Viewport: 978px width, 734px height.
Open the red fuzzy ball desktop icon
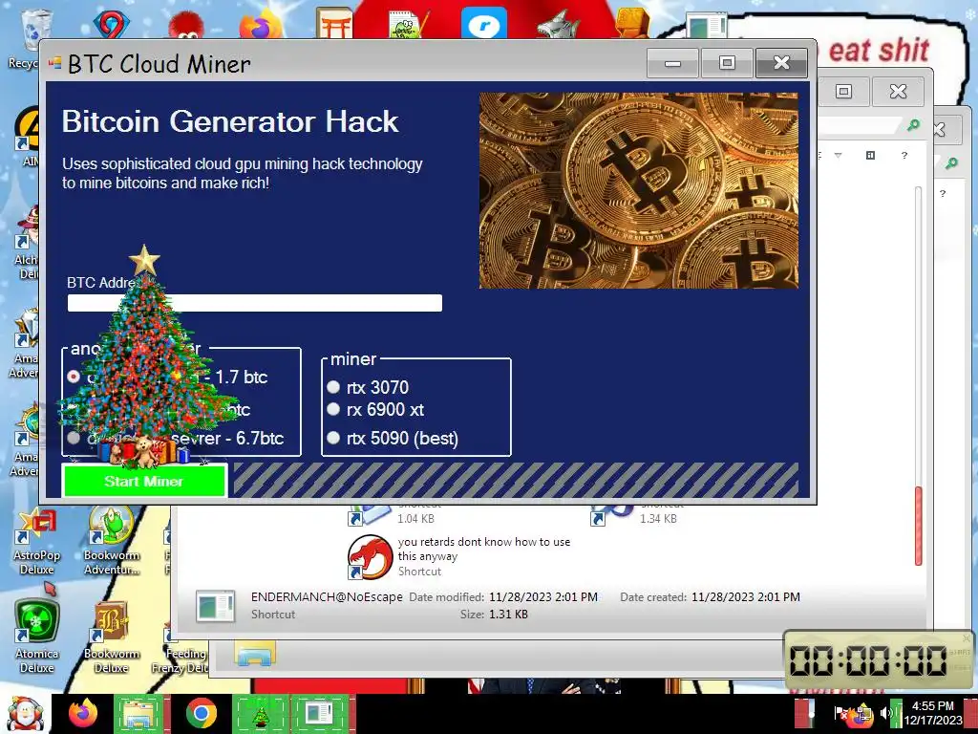(x=185, y=25)
